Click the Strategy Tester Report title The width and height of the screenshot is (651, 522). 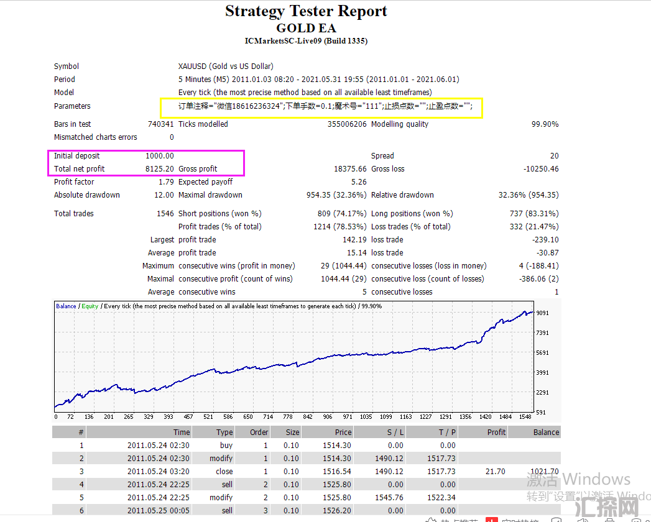click(x=306, y=11)
